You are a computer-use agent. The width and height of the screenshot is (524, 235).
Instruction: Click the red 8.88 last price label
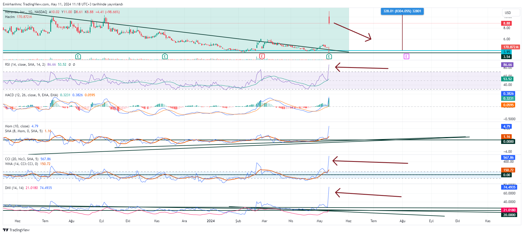click(x=507, y=23)
